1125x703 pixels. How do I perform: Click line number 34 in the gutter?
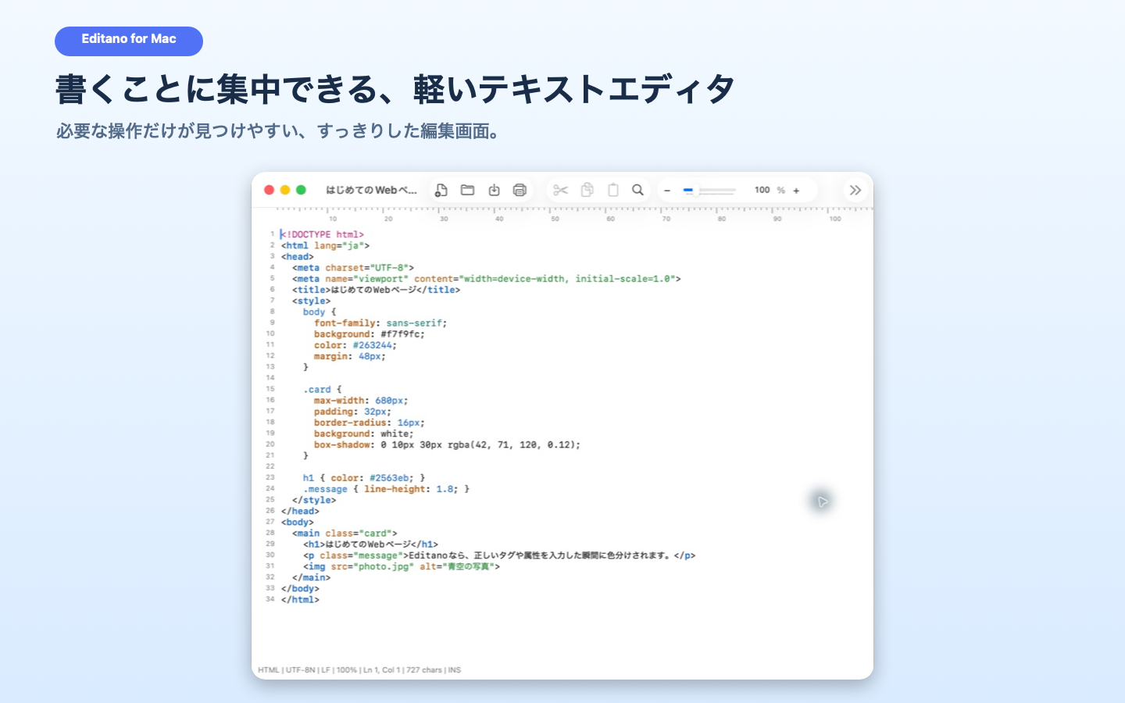(x=270, y=599)
